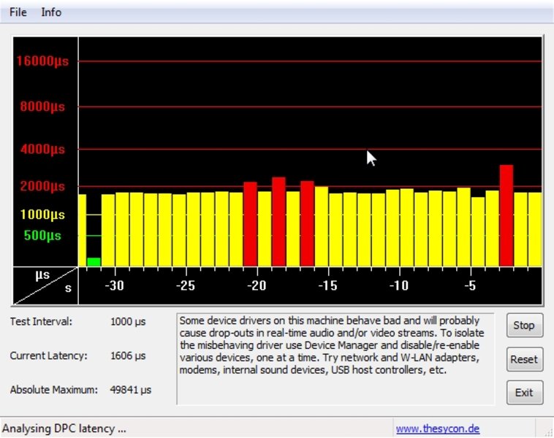Screen dimensions: 554x438
Task: Open the Info menu
Action: [x=51, y=12]
